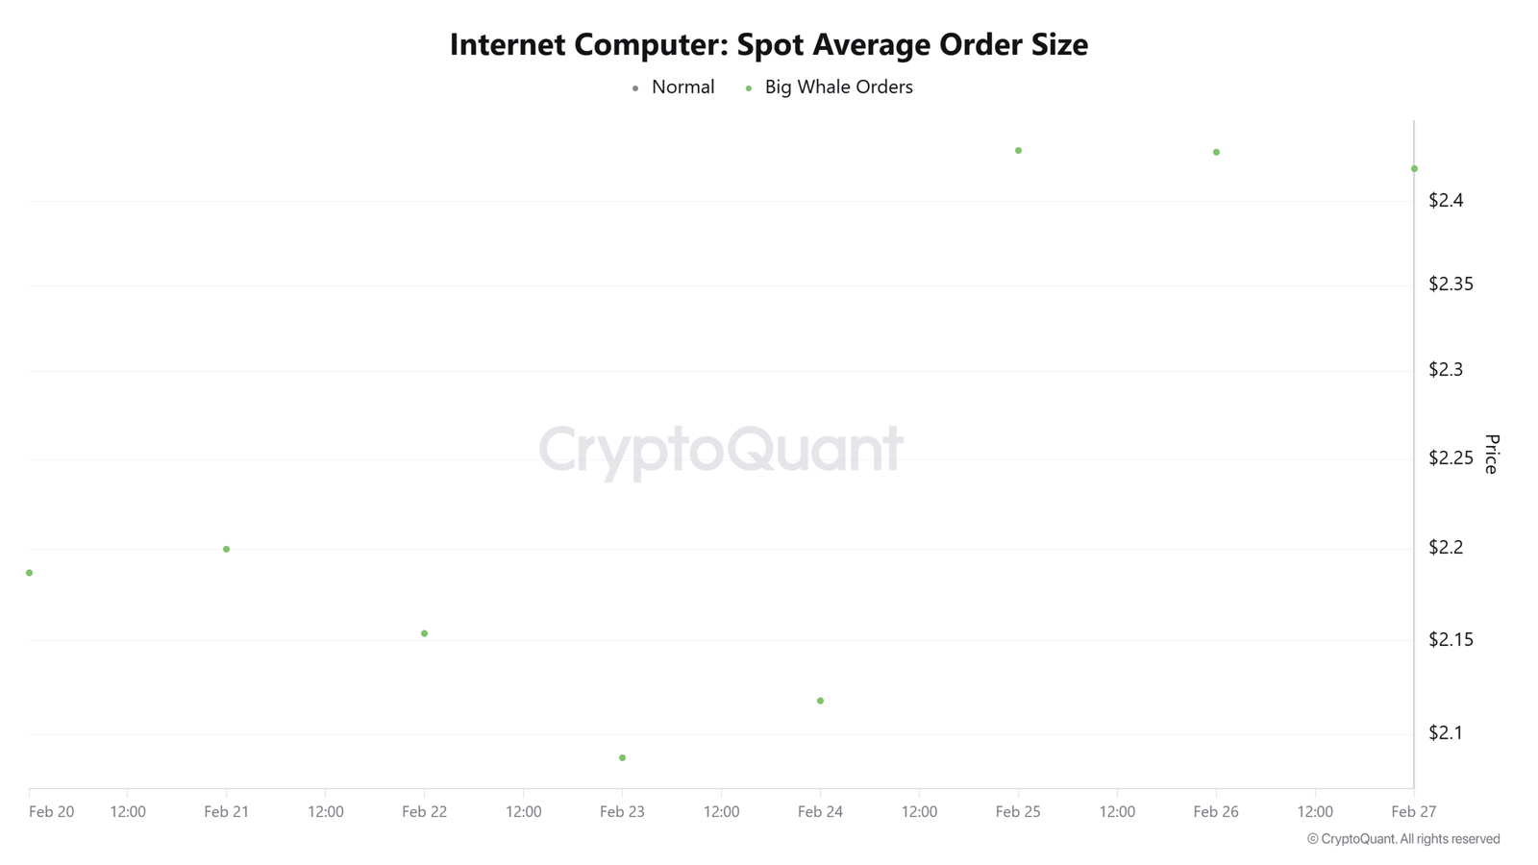
Task: Open the CryptoQuant copyright notice
Action: coord(1403,839)
